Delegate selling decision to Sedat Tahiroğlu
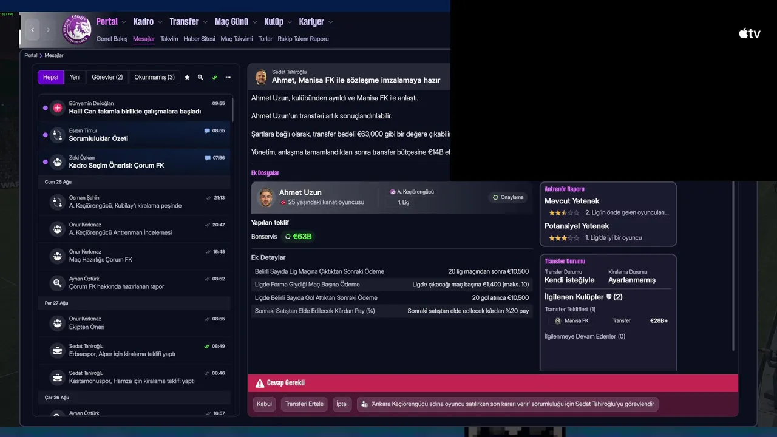 click(507, 404)
